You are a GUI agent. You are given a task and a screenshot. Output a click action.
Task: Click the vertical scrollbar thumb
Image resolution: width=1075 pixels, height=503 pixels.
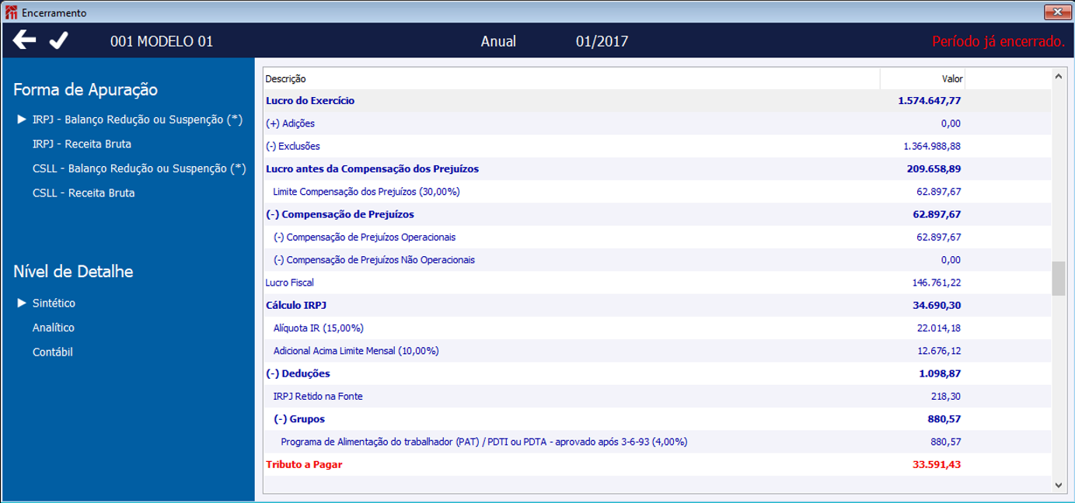tap(1059, 279)
